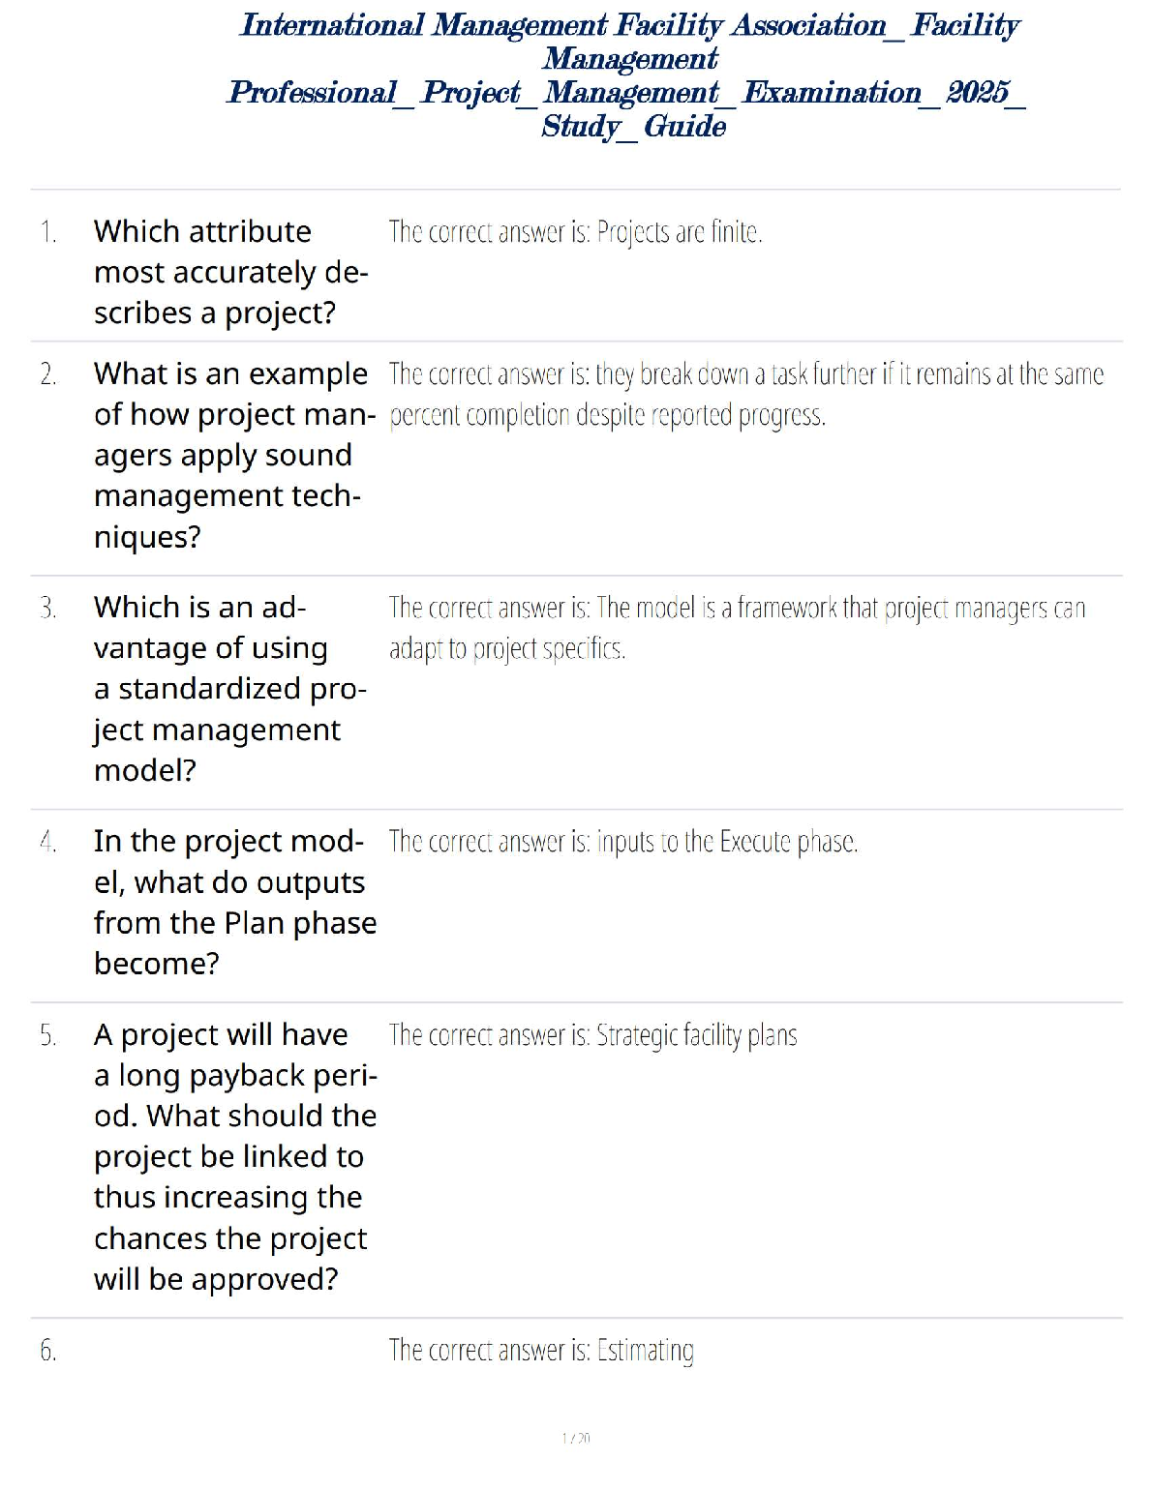Click the question about sound management techniques
Screen dimensions: 1152x1490
pos(232,455)
